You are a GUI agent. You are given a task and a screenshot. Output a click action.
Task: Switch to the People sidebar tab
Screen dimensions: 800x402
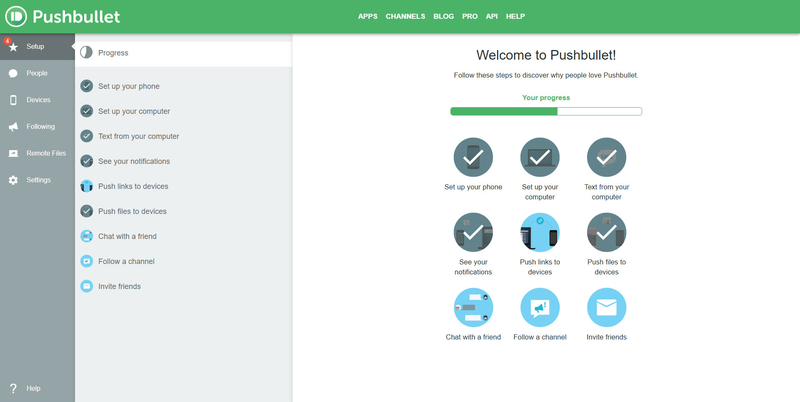click(37, 73)
